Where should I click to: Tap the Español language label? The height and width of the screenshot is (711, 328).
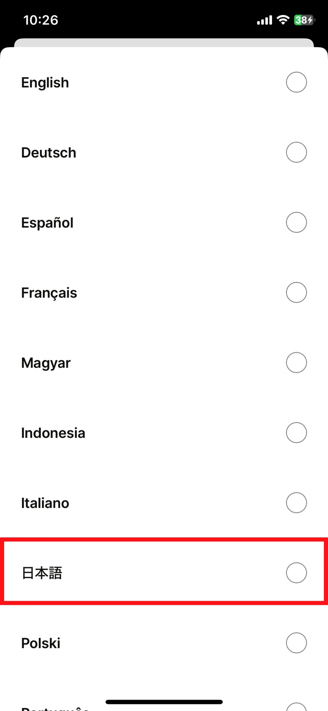pos(47,223)
